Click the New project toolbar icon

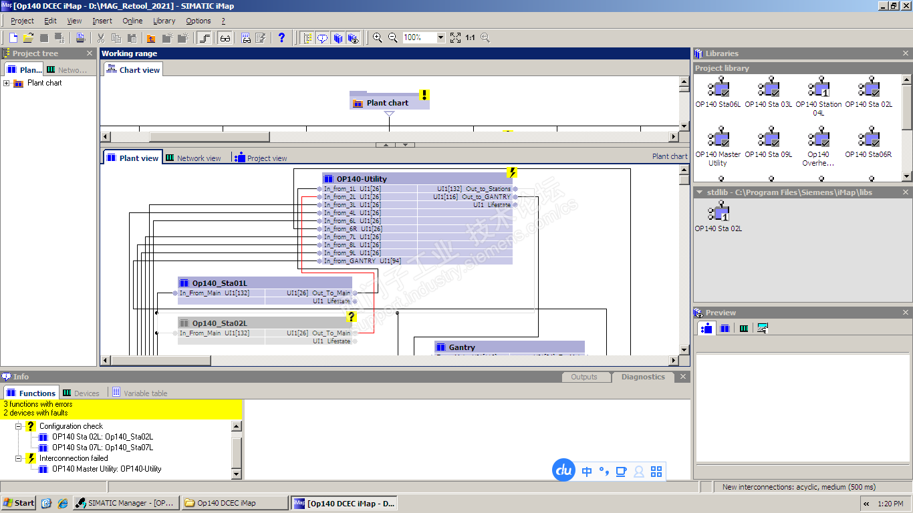tap(13, 38)
